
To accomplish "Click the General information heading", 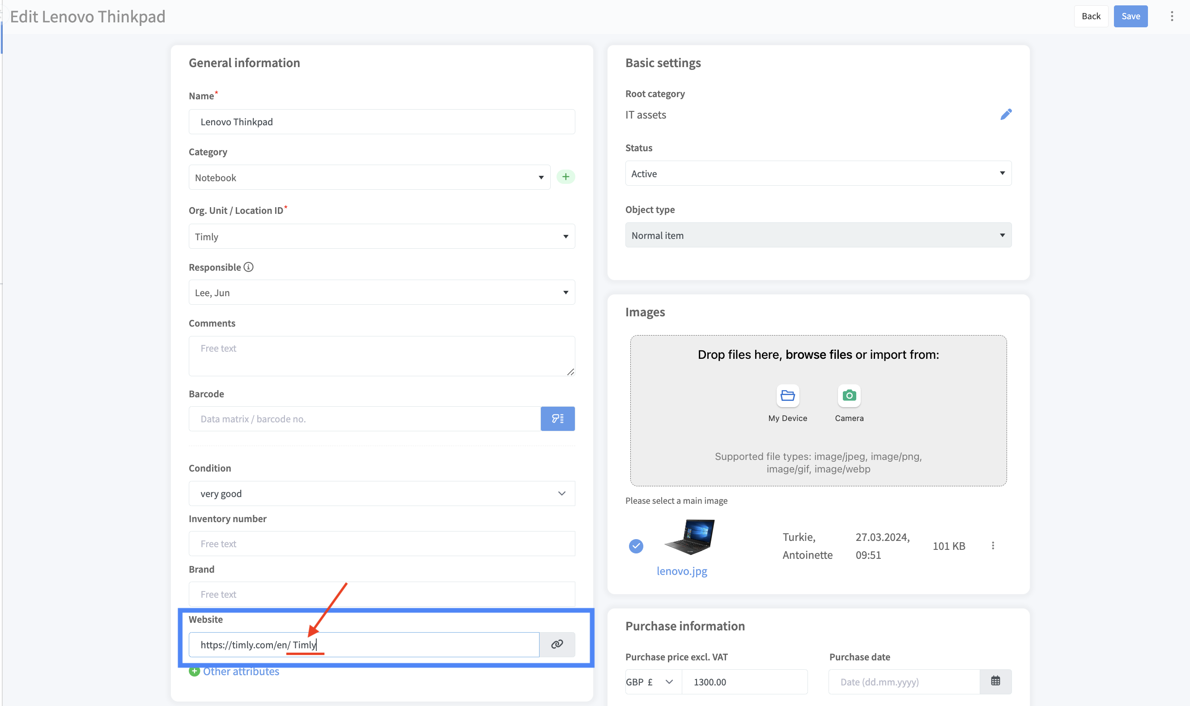I will pos(244,63).
